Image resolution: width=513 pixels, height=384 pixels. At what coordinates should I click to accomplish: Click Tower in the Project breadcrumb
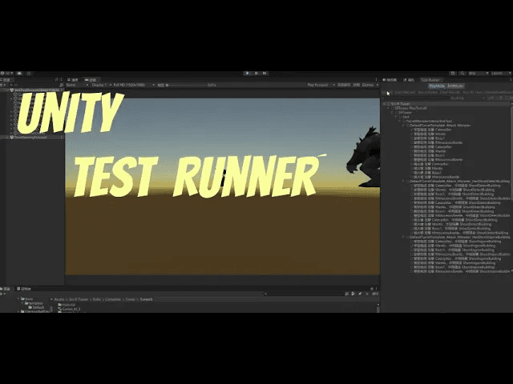click(x=130, y=299)
